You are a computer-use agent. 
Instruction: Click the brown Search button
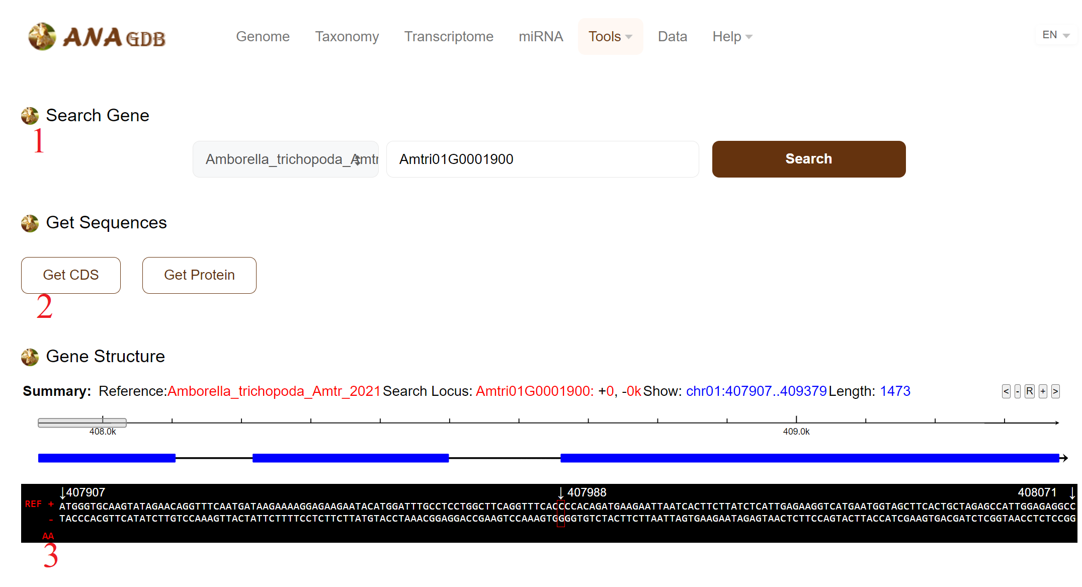[808, 159]
